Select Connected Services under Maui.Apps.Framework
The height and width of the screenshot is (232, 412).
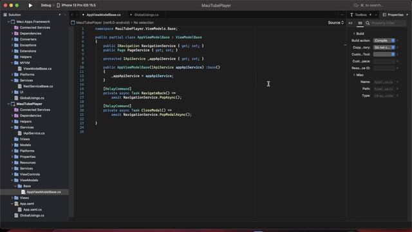click(x=35, y=28)
